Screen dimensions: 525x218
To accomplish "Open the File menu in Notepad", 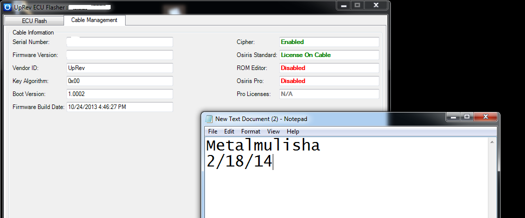I will [213, 131].
